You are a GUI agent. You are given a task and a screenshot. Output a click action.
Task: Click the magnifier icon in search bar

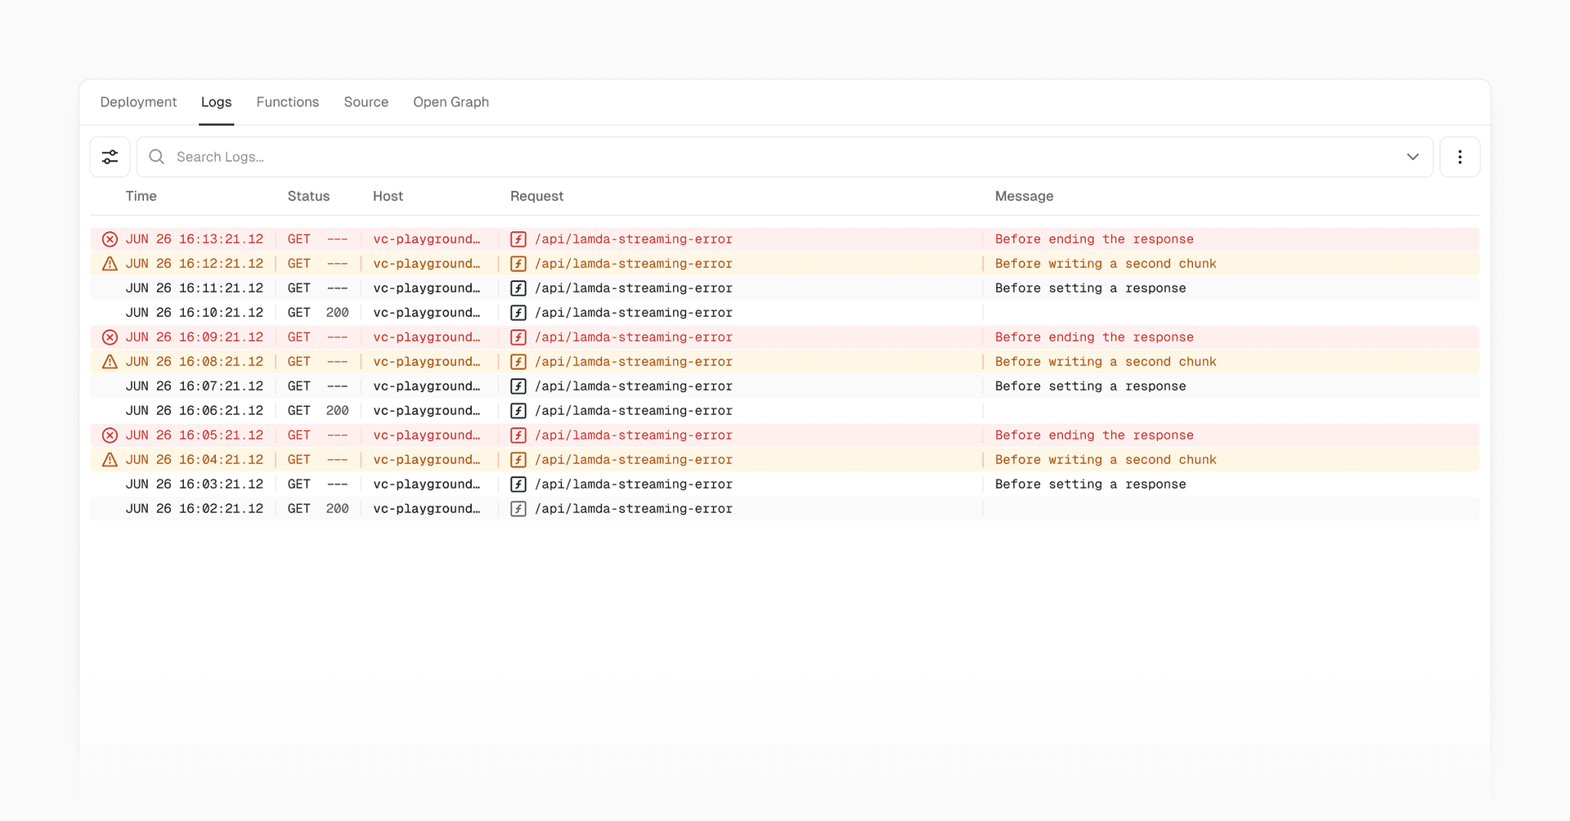pyautogui.click(x=157, y=157)
